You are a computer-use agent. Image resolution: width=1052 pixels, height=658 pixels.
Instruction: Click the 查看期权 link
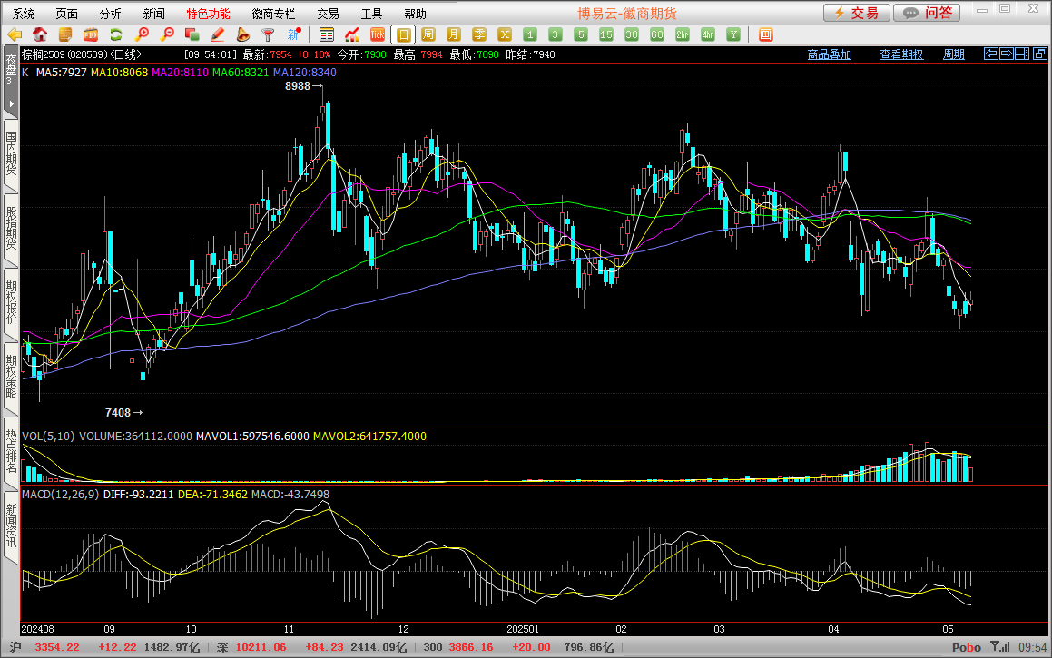coord(900,54)
